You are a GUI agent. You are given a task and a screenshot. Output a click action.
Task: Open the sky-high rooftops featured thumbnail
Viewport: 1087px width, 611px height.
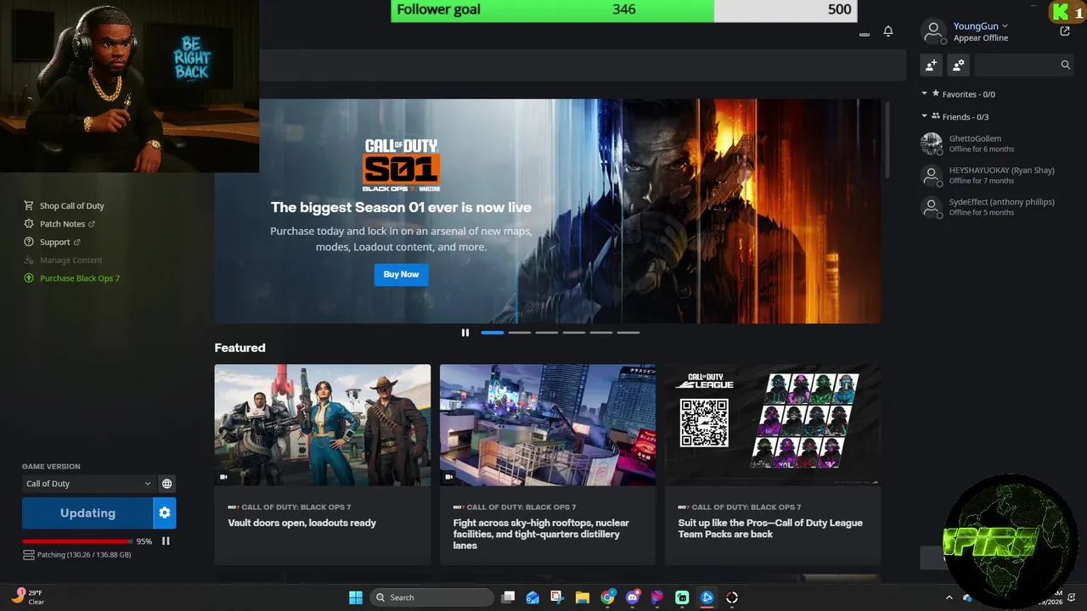pos(548,425)
